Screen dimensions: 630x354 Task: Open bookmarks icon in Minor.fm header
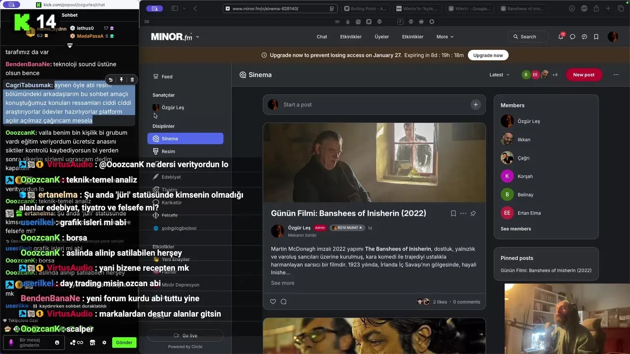[596, 37]
